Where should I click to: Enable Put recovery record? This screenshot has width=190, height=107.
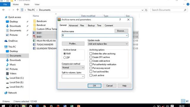point(91,68)
